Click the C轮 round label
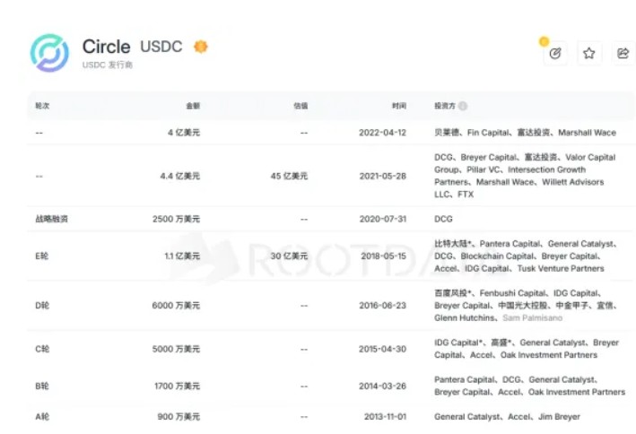Screen dimensions: 636x434 pyautogui.click(x=42, y=349)
